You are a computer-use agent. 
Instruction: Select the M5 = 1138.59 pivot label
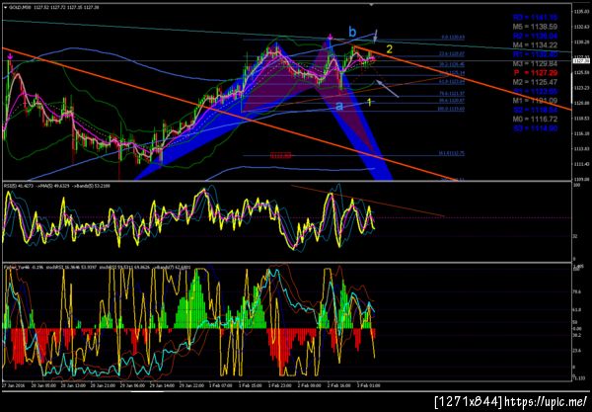coord(535,27)
